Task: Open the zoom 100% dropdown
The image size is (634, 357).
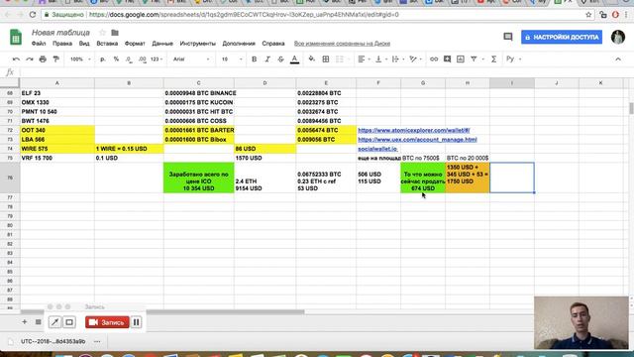Action: coord(80,59)
